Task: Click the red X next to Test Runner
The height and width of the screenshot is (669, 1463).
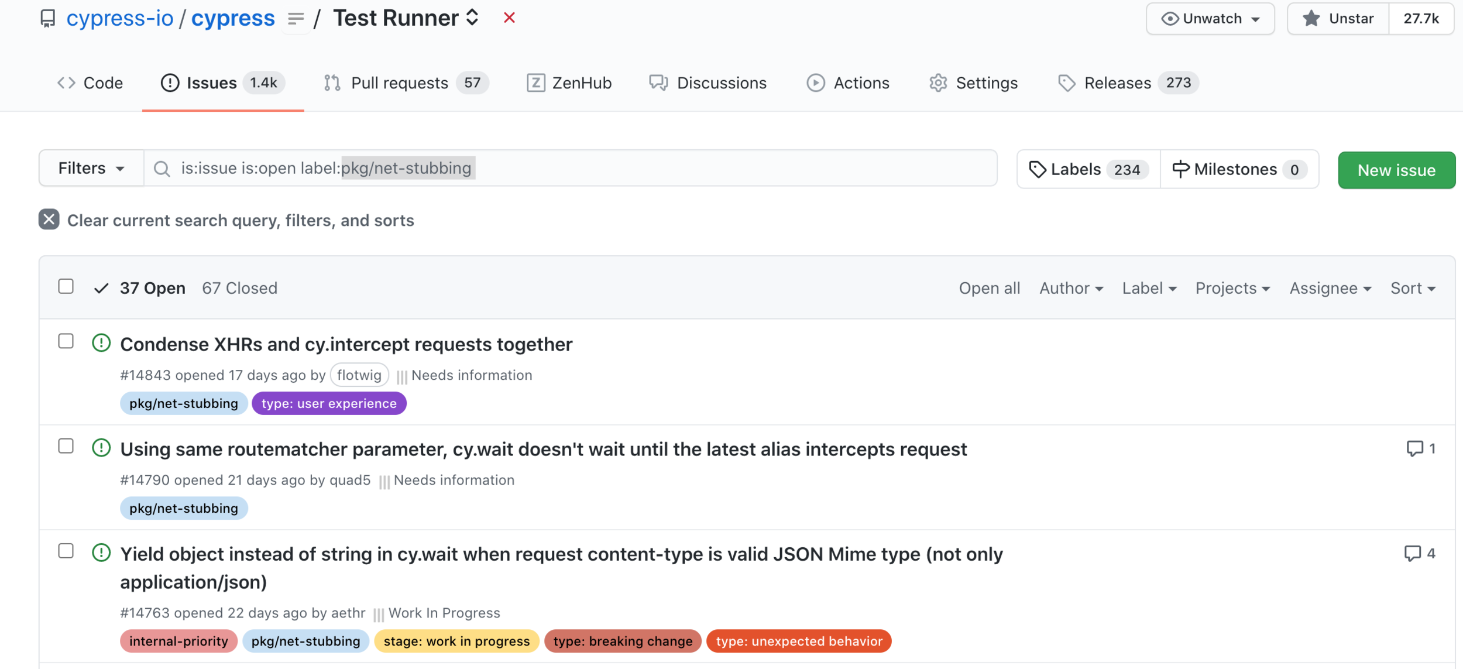Action: coord(509,18)
